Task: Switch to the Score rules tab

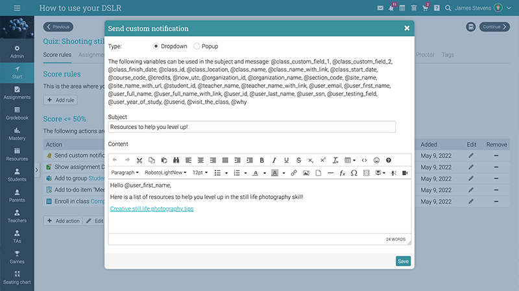Action: (57, 54)
